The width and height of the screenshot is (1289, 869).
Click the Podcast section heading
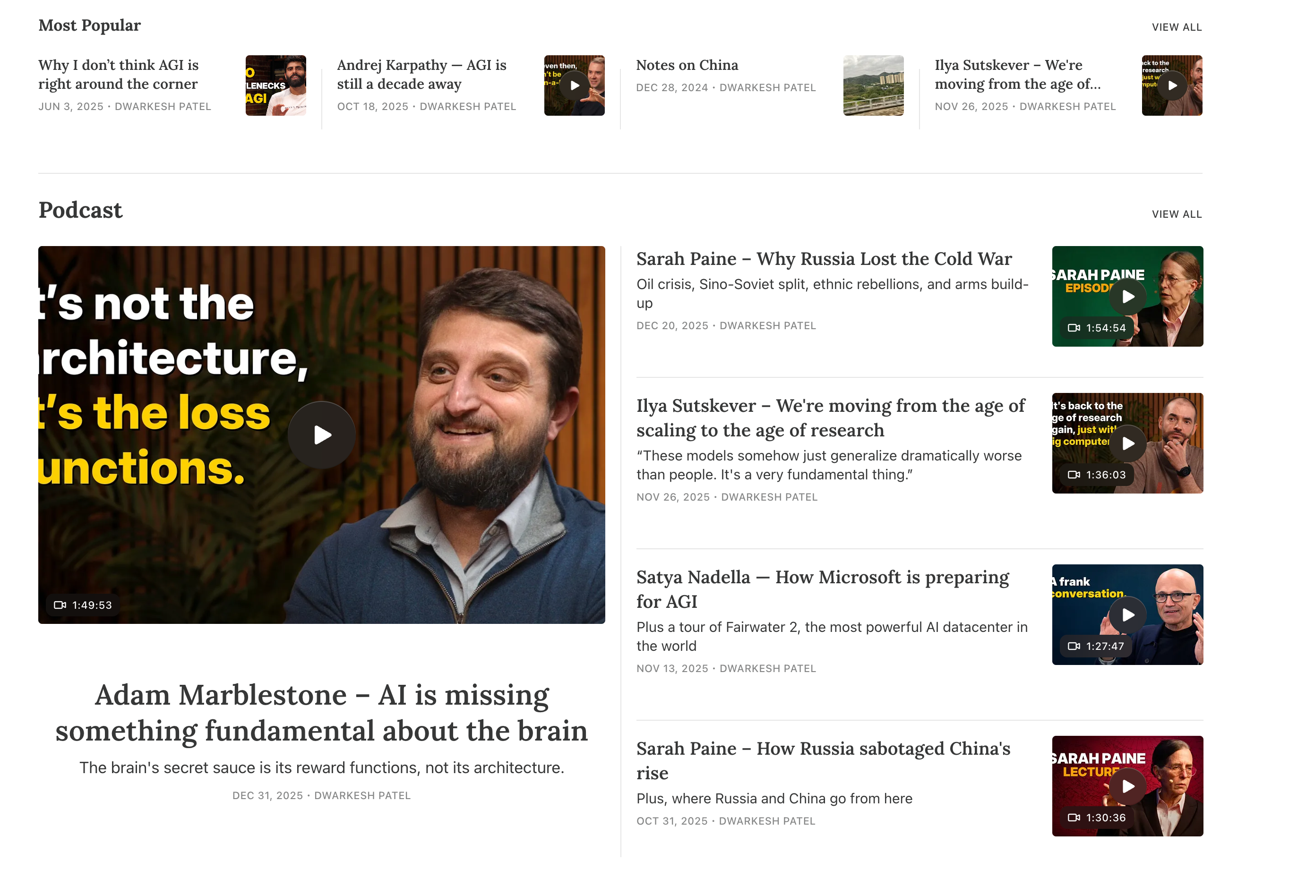click(x=80, y=210)
